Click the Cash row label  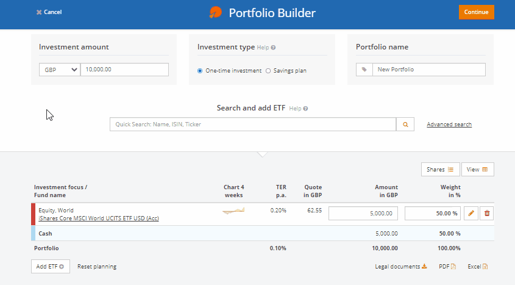tap(45, 233)
